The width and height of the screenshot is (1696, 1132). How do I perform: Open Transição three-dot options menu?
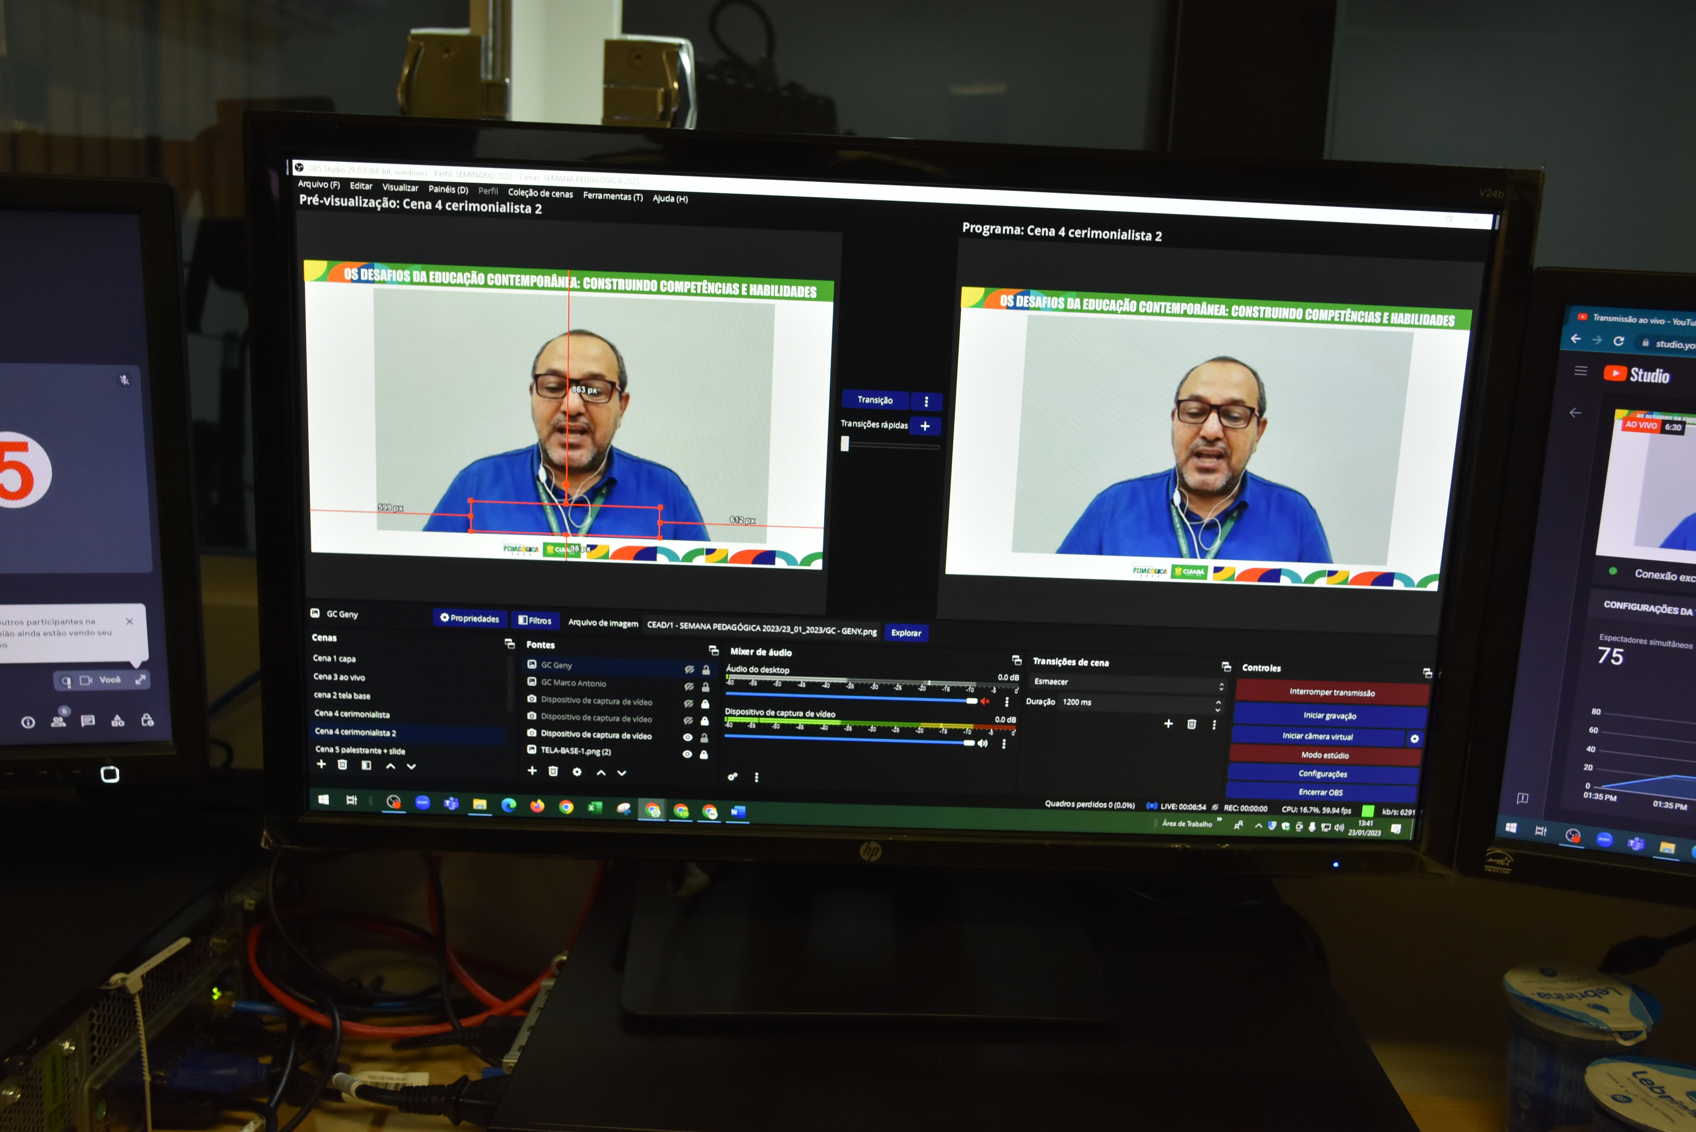[x=926, y=401]
